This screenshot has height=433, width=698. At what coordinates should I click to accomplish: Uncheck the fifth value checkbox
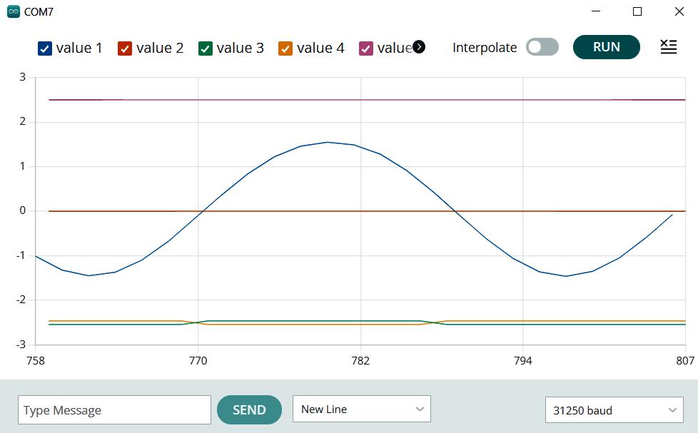click(366, 49)
